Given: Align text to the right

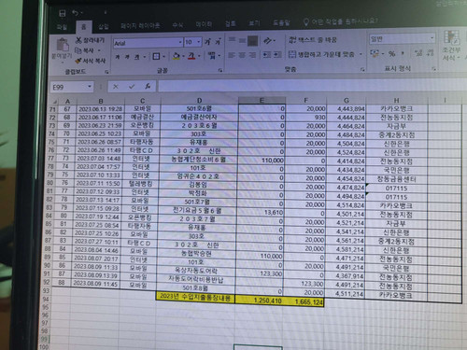Looking at the screenshot, I should (252, 55).
